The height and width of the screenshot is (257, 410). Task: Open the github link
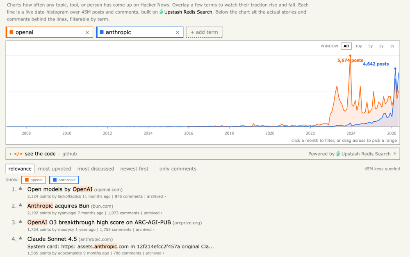coord(70,154)
